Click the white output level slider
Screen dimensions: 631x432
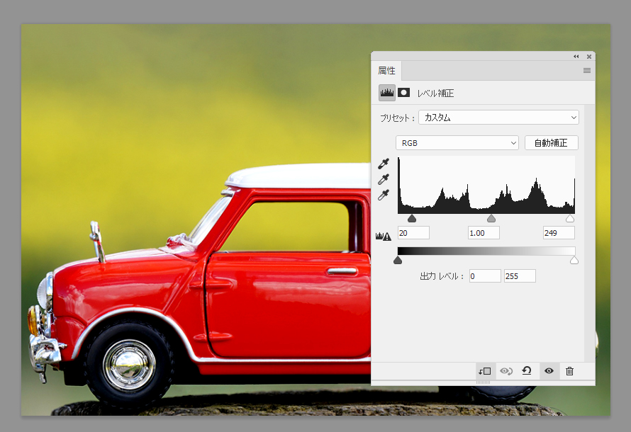coord(574,261)
